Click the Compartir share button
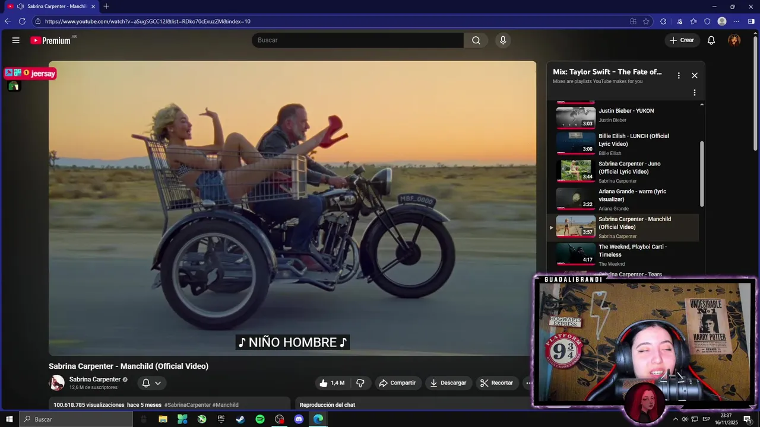 [398, 383]
